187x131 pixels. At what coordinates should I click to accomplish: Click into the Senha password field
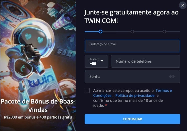click(132, 76)
